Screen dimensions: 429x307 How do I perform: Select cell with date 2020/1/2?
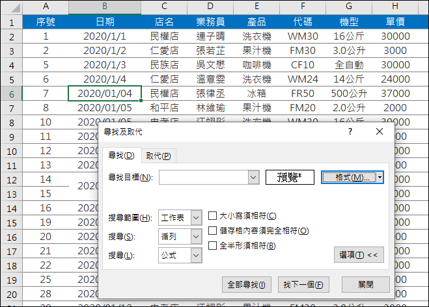[x=105, y=51]
